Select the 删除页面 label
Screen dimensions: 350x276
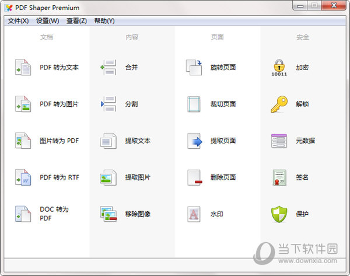click(223, 177)
